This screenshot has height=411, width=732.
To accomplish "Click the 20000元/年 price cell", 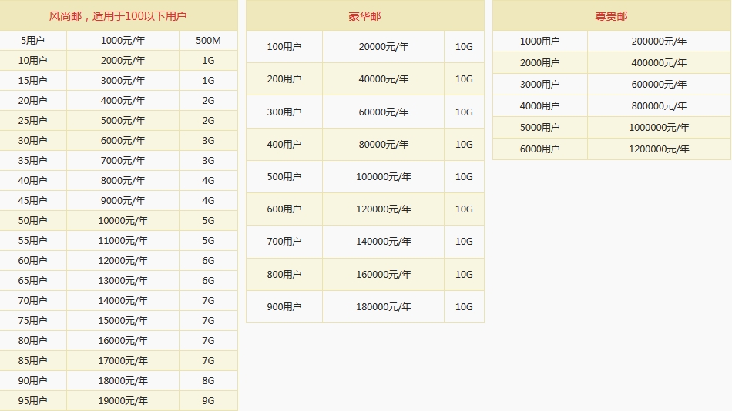I will pos(383,47).
